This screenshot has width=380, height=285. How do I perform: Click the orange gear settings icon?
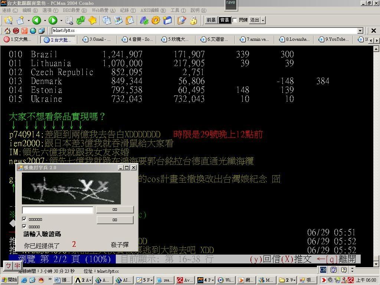pos(155,20)
